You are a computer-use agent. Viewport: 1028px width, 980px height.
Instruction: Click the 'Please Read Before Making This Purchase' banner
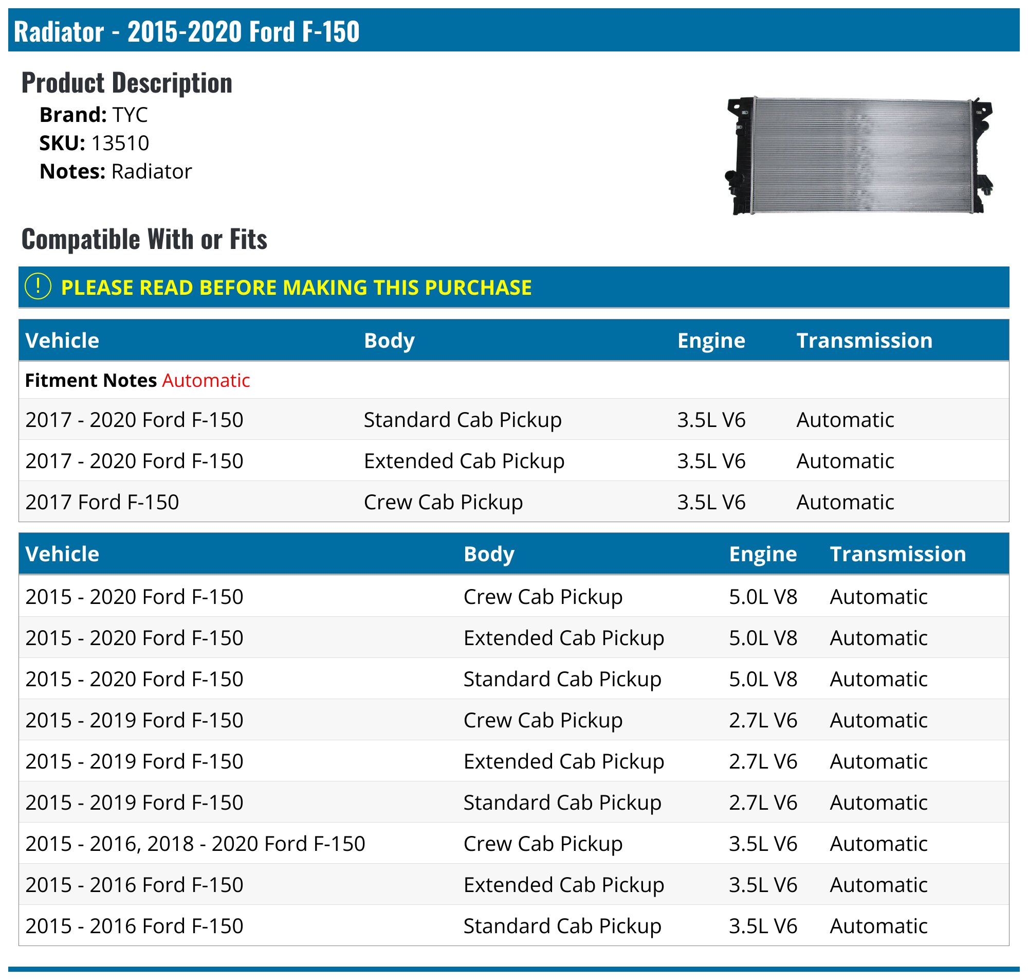point(513,287)
